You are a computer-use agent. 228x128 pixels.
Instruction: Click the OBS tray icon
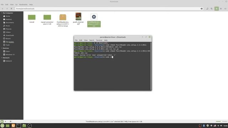pos(200,126)
